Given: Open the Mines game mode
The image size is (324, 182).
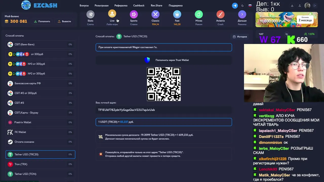Looking at the screenshot, I should 199,18.
